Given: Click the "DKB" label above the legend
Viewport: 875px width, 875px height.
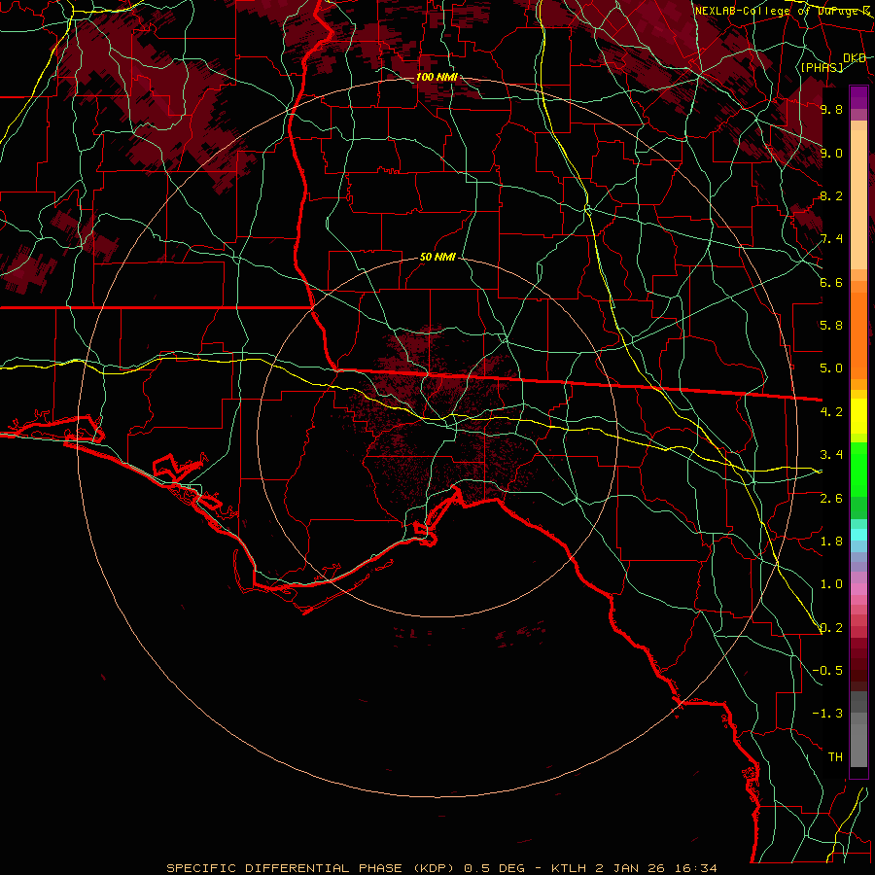Looking at the screenshot, I should point(855,58).
